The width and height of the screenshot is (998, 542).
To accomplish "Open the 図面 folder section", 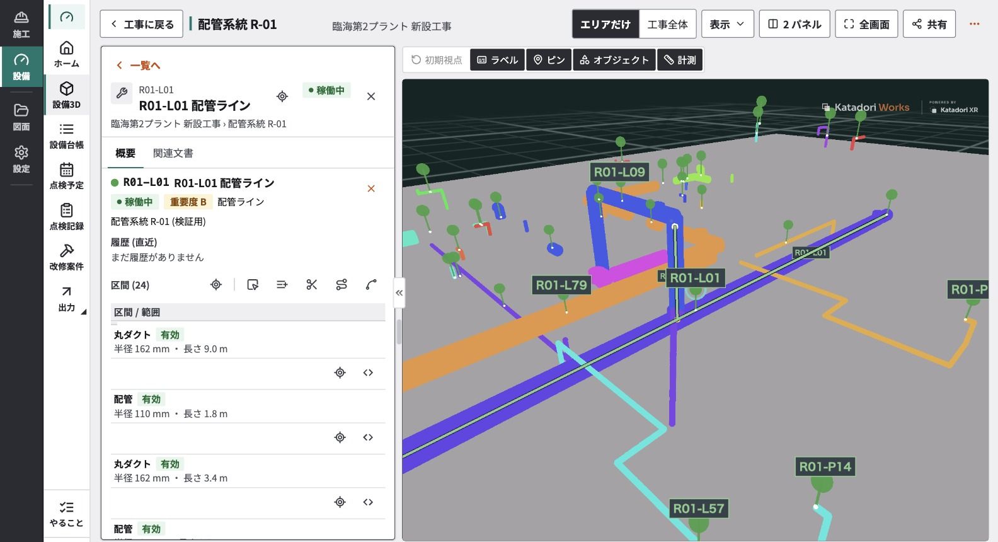I will point(21,117).
